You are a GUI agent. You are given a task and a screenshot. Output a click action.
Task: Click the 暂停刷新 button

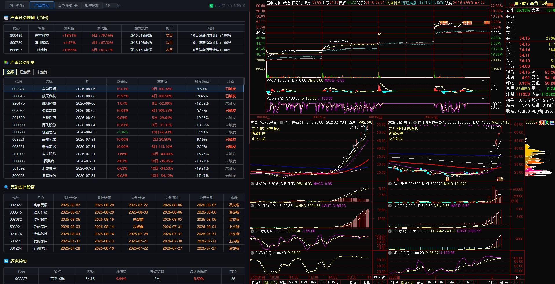[x=92, y=5]
